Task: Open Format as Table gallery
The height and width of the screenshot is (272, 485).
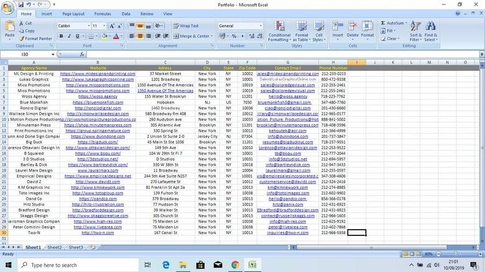Action: pyautogui.click(x=302, y=31)
